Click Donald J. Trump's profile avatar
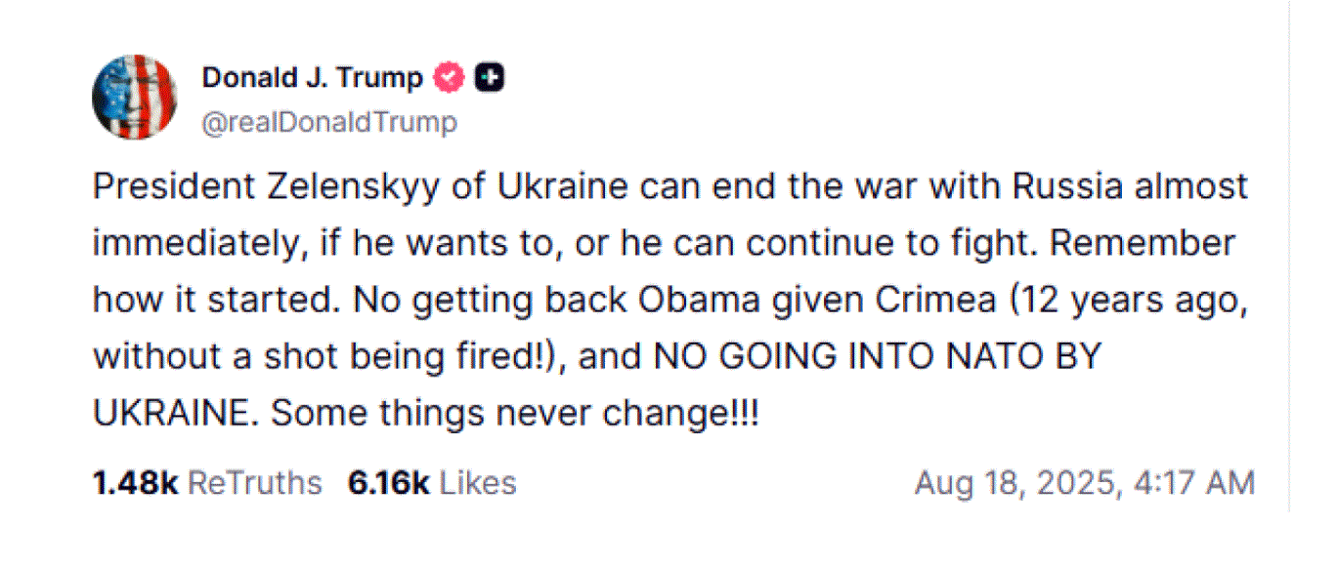Image resolution: width=1338 pixels, height=568 pixels. coord(135,97)
